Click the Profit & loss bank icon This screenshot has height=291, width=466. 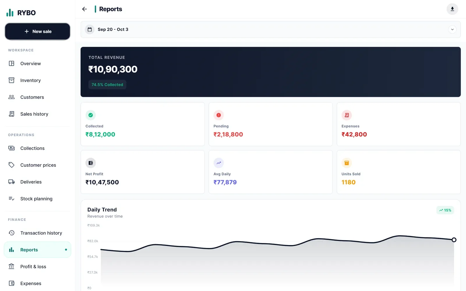point(11,267)
